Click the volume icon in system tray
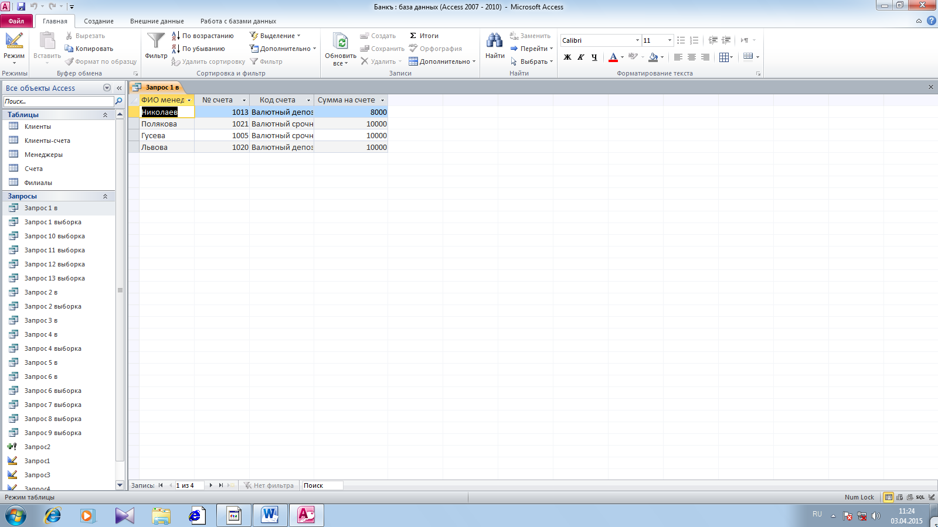This screenshot has height=527, width=938. [x=876, y=516]
